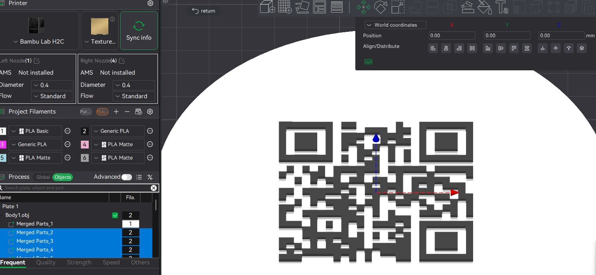Click the Distribute horizontally icon

click(472, 48)
